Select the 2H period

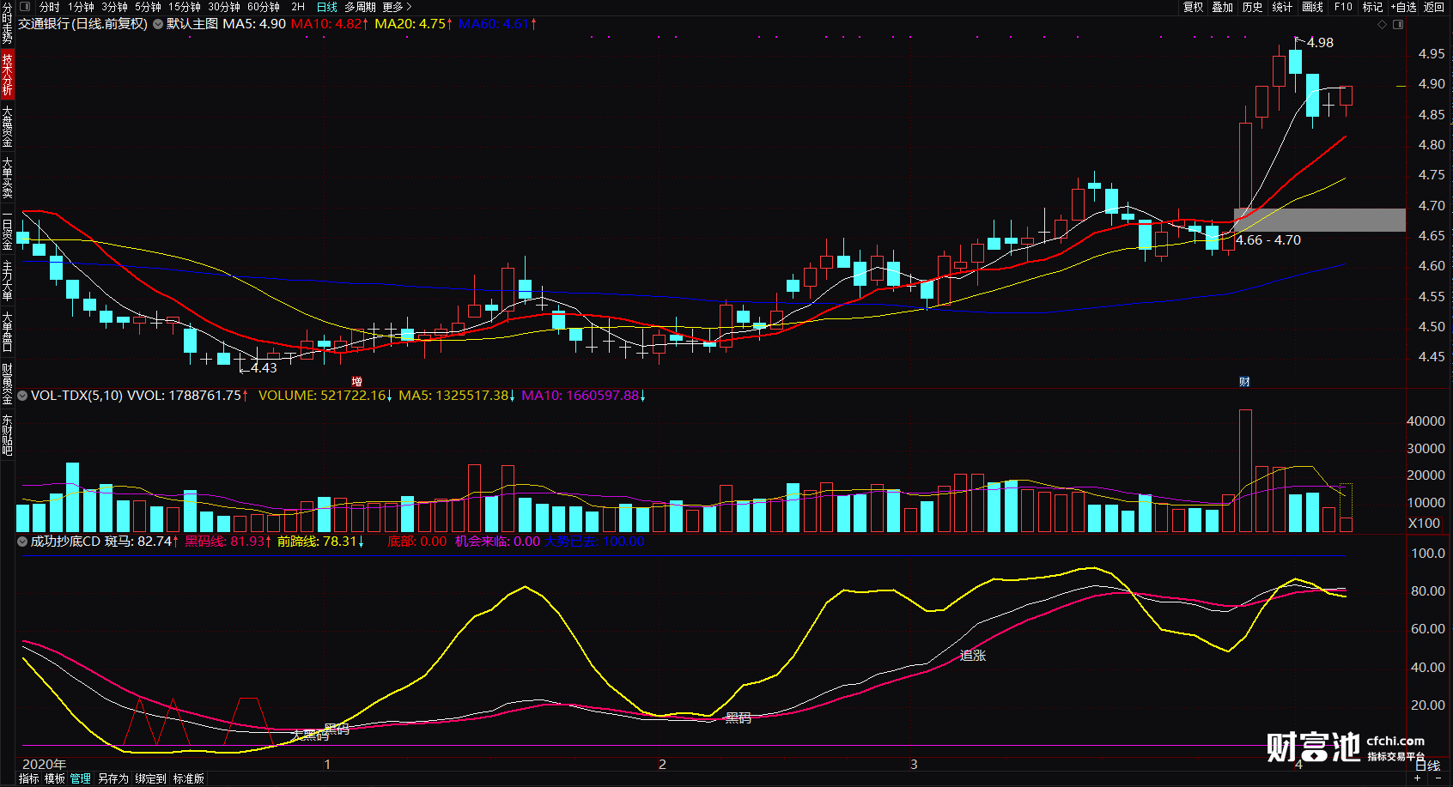click(x=298, y=7)
